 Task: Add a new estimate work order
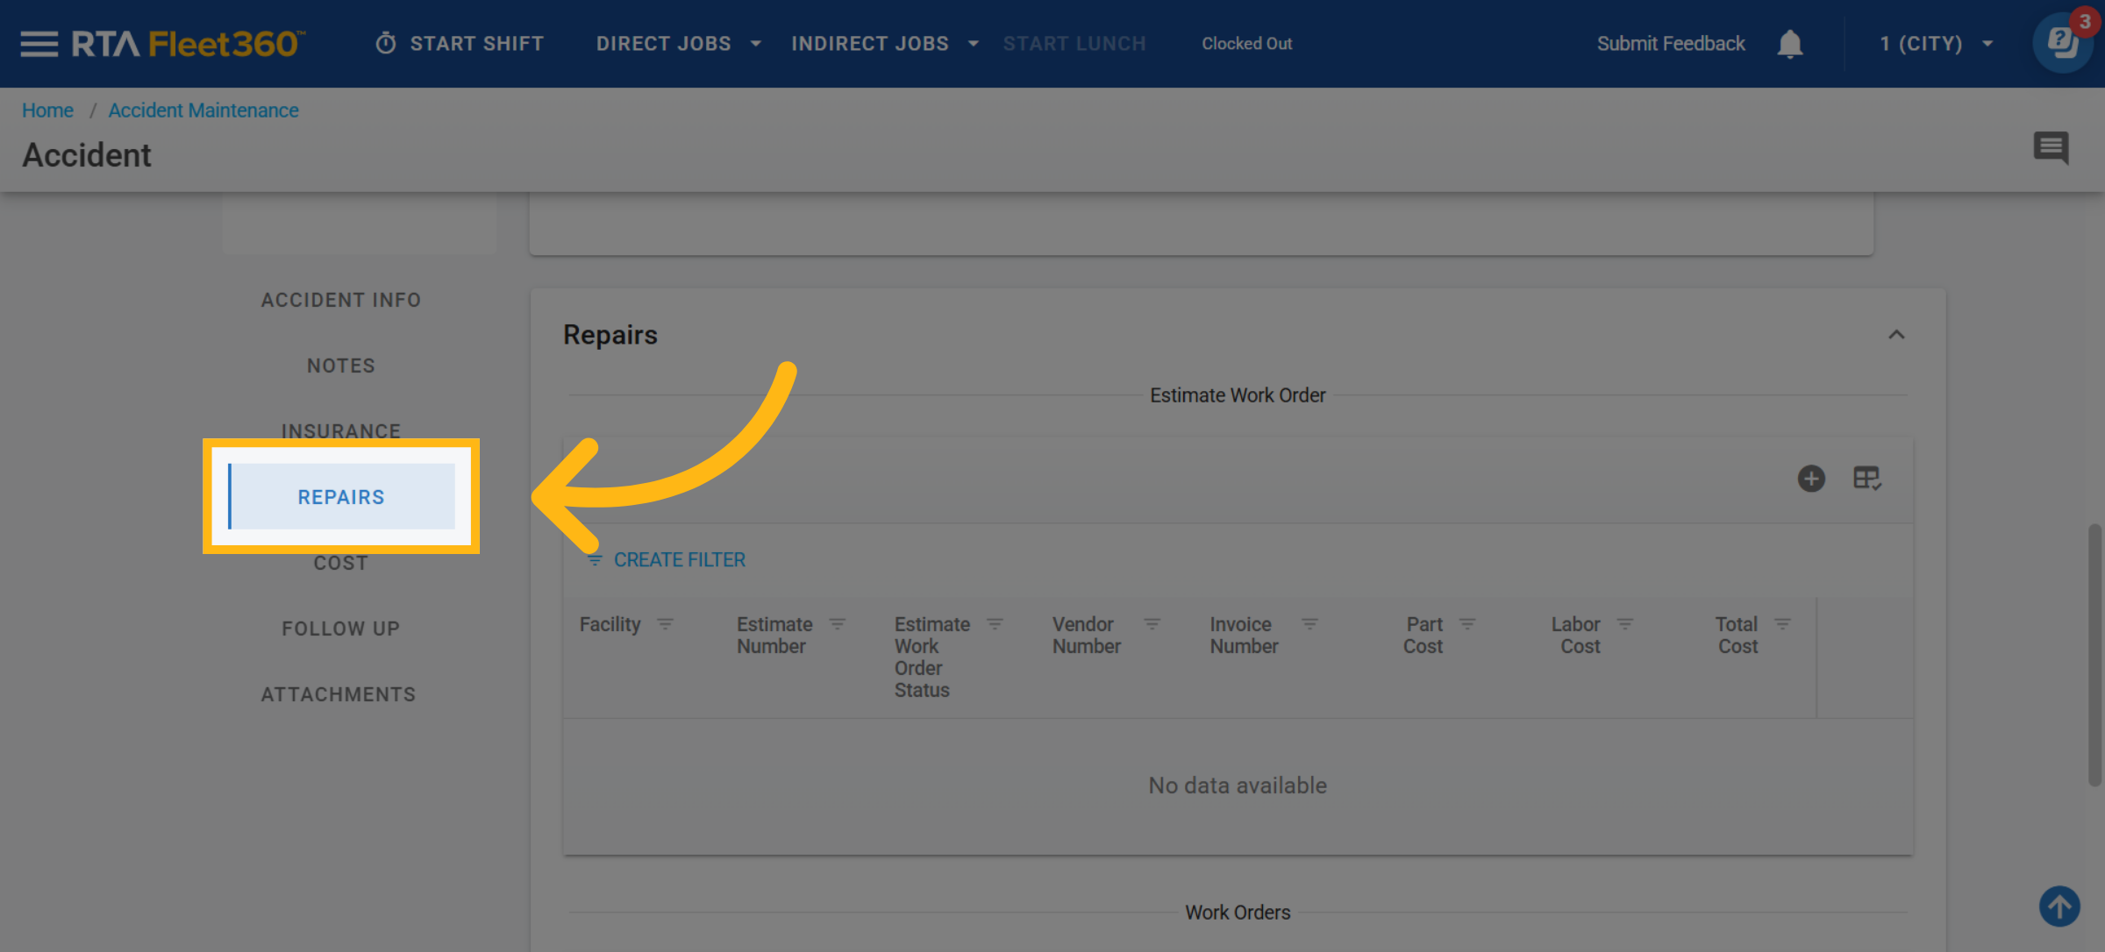[1811, 479]
